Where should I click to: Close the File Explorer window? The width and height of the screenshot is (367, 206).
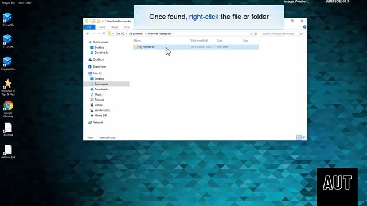coord(302,21)
